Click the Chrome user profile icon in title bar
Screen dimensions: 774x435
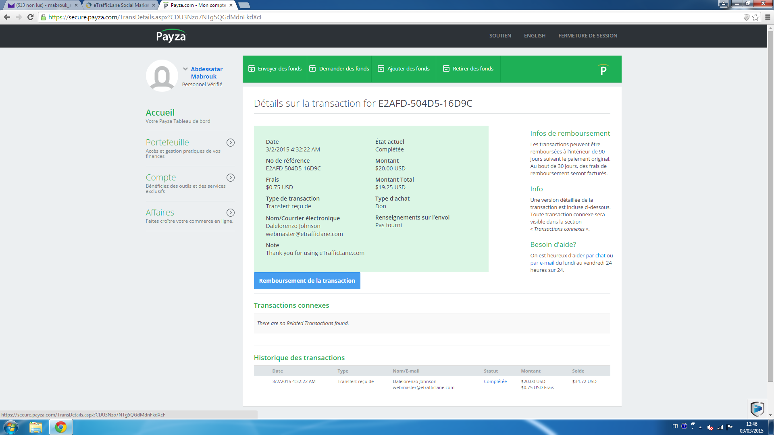point(724,4)
